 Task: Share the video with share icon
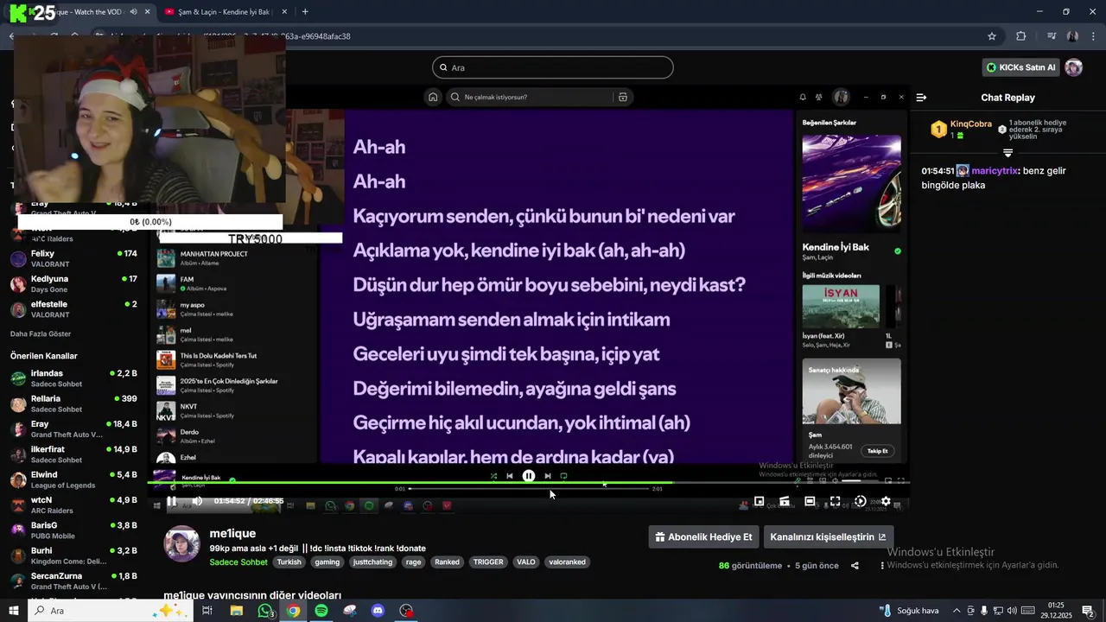[x=855, y=566]
